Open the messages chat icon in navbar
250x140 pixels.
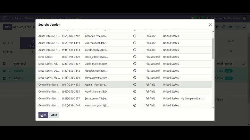click(193, 18)
